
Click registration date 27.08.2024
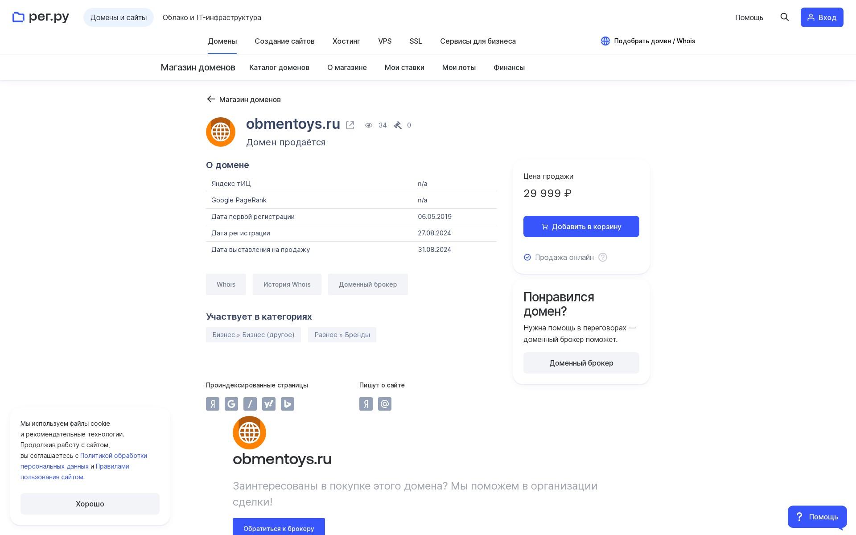pos(434,233)
